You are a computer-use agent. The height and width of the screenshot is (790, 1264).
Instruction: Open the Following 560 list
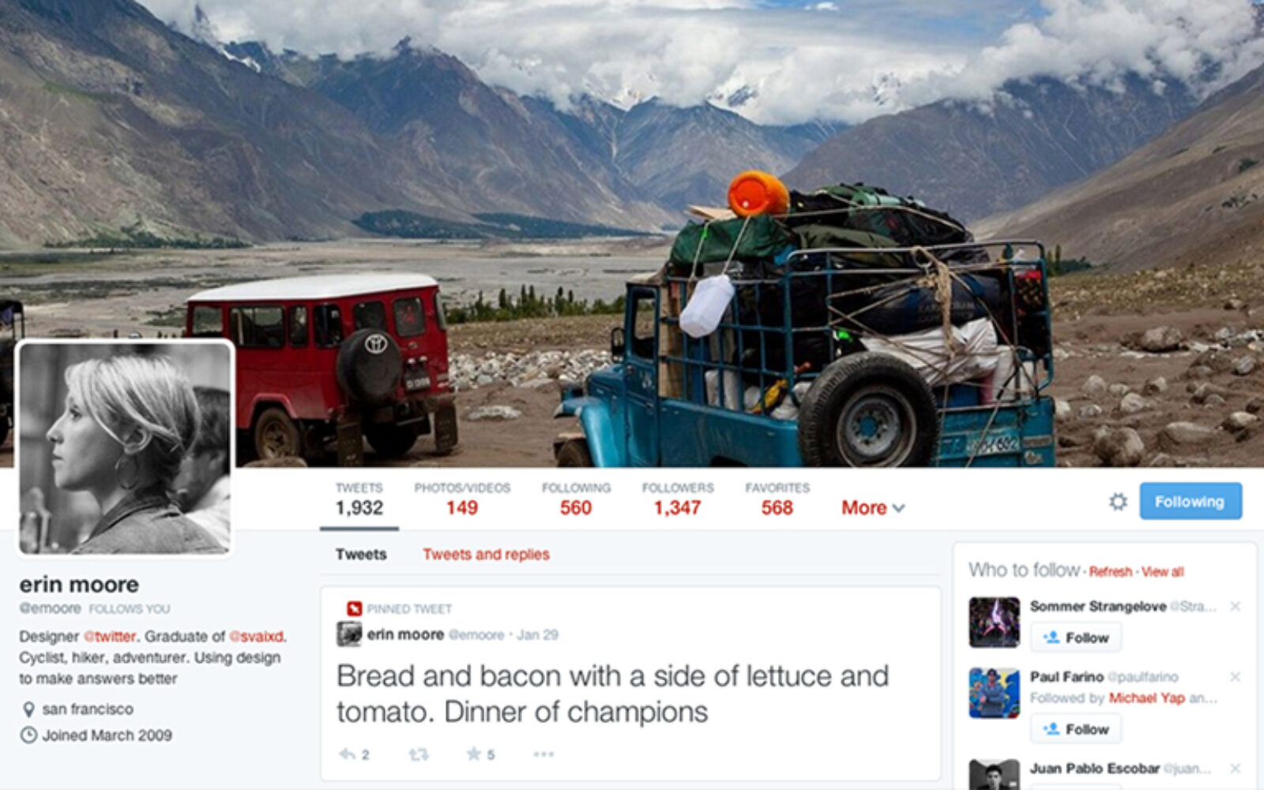point(576,499)
